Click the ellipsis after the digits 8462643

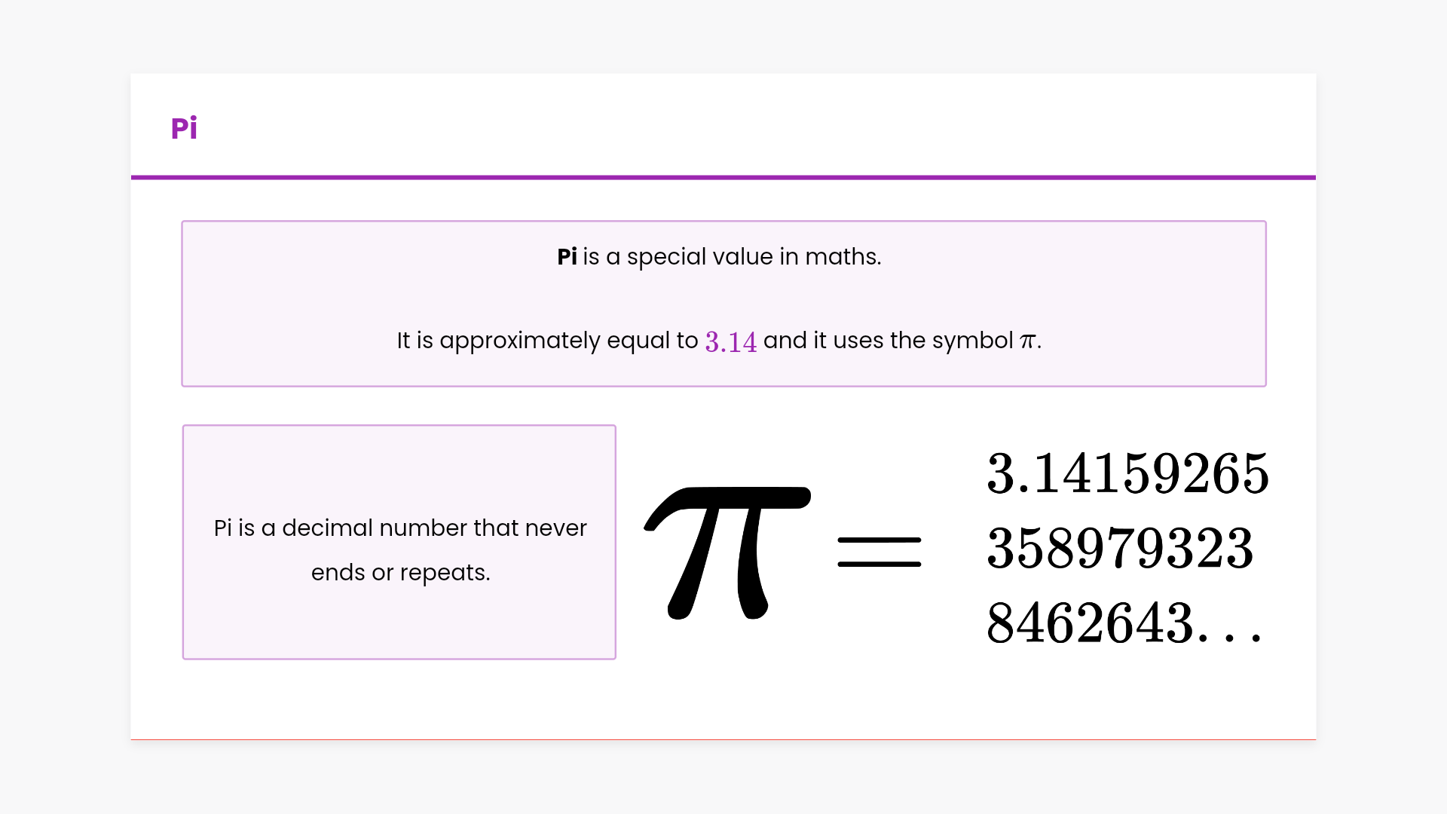pos(1230,635)
